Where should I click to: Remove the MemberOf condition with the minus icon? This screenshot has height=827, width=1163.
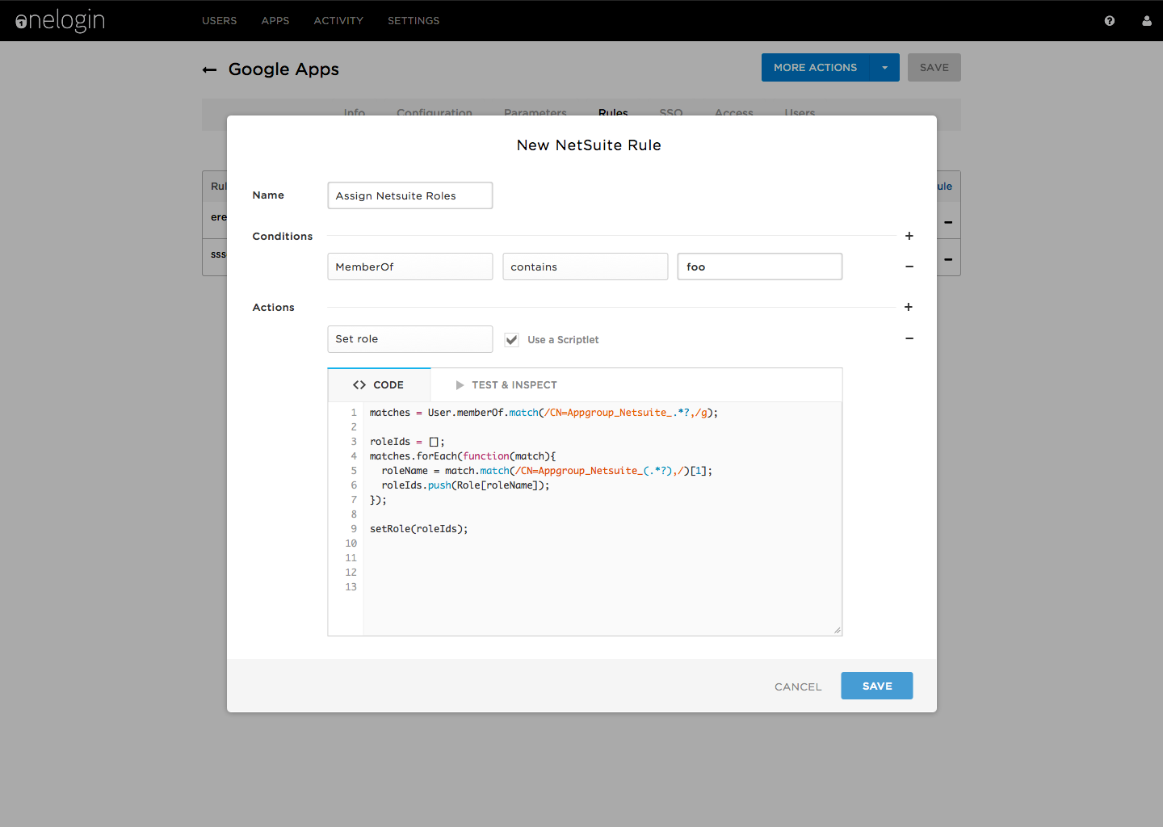click(x=909, y=267)
